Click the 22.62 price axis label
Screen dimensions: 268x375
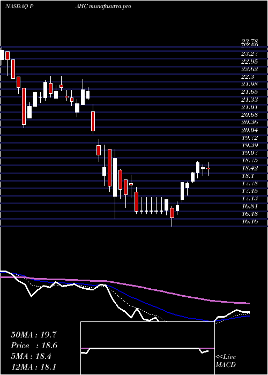(x=250, y=69)
